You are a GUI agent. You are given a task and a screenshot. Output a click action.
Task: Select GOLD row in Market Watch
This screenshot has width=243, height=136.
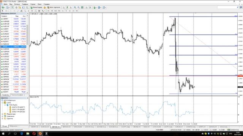tap(13, 46)
